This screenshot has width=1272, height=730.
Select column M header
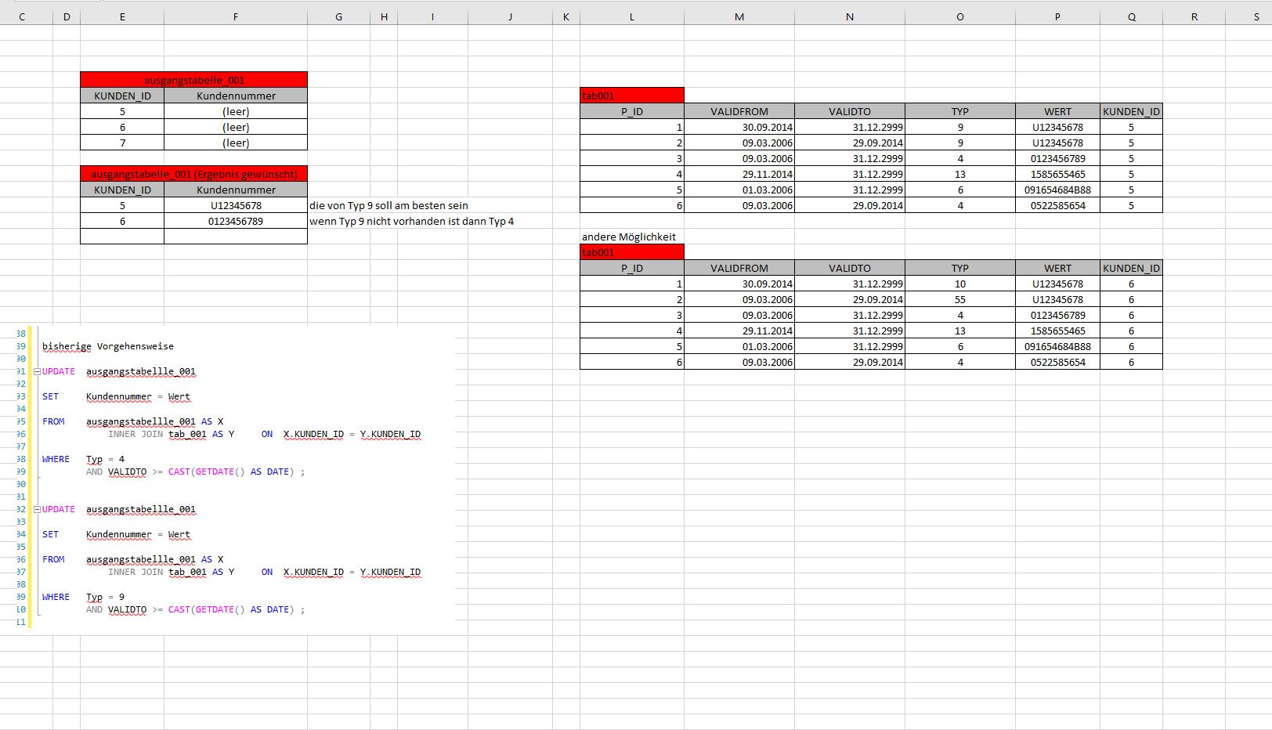point(739,16)
